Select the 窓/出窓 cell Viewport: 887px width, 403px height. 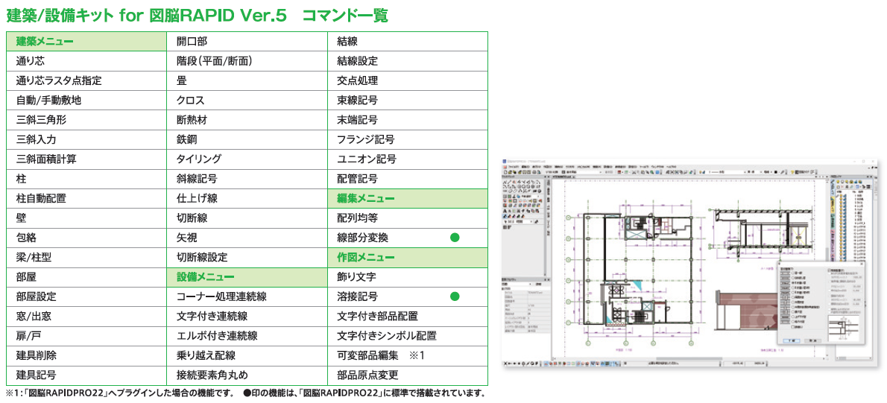[86, 317]
